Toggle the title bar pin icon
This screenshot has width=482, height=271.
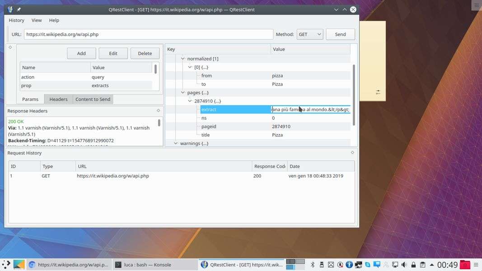[19, 9]
